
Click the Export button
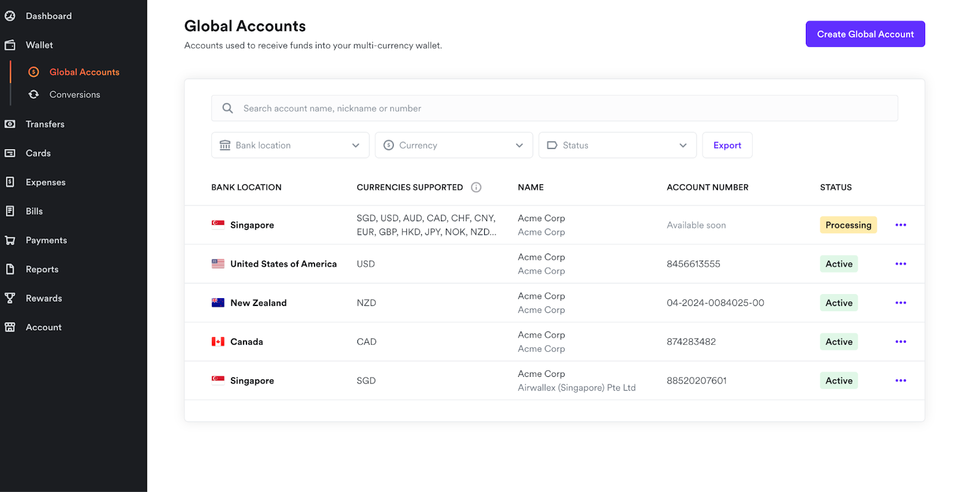point(727,146)
